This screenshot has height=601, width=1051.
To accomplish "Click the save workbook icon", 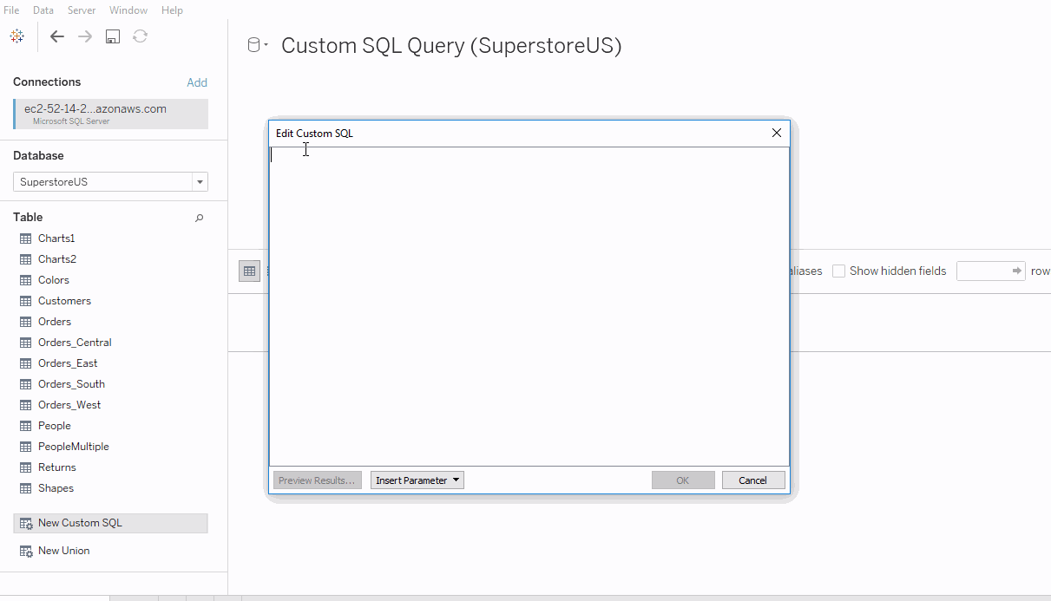I will click(x=113, y=36).
